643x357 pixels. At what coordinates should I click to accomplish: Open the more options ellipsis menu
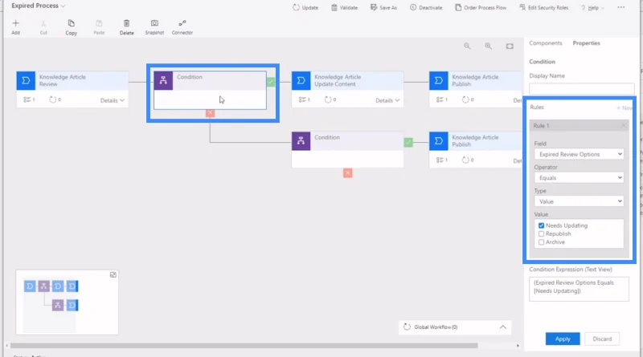[x=621, y=7]
